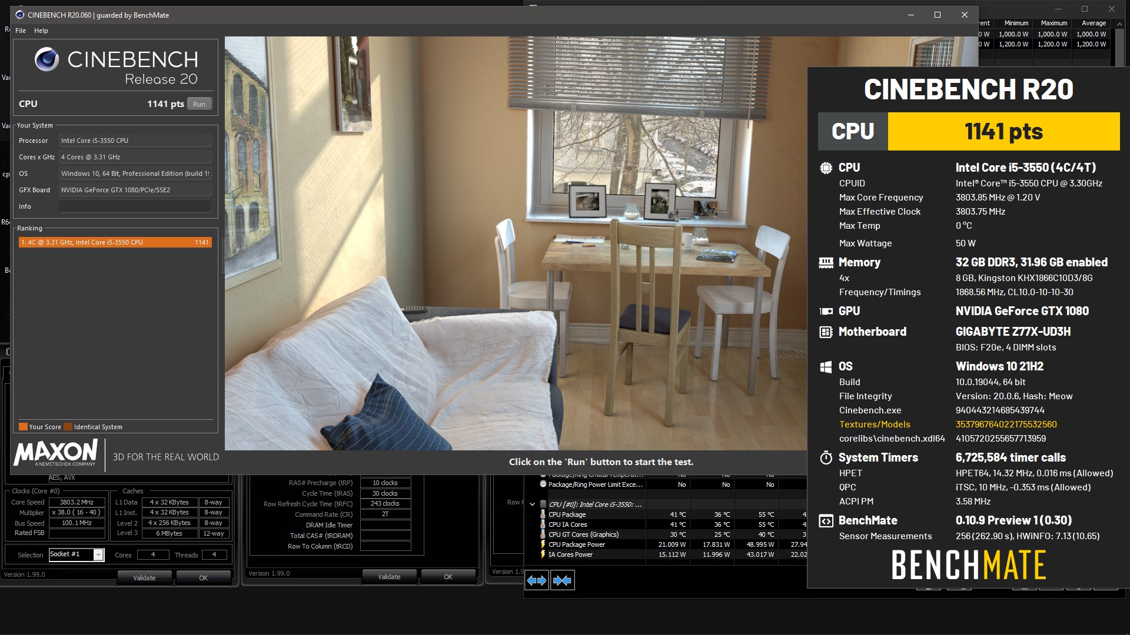Open the File menu in Cinebench

pyautogui.click(x=21, y=31)
